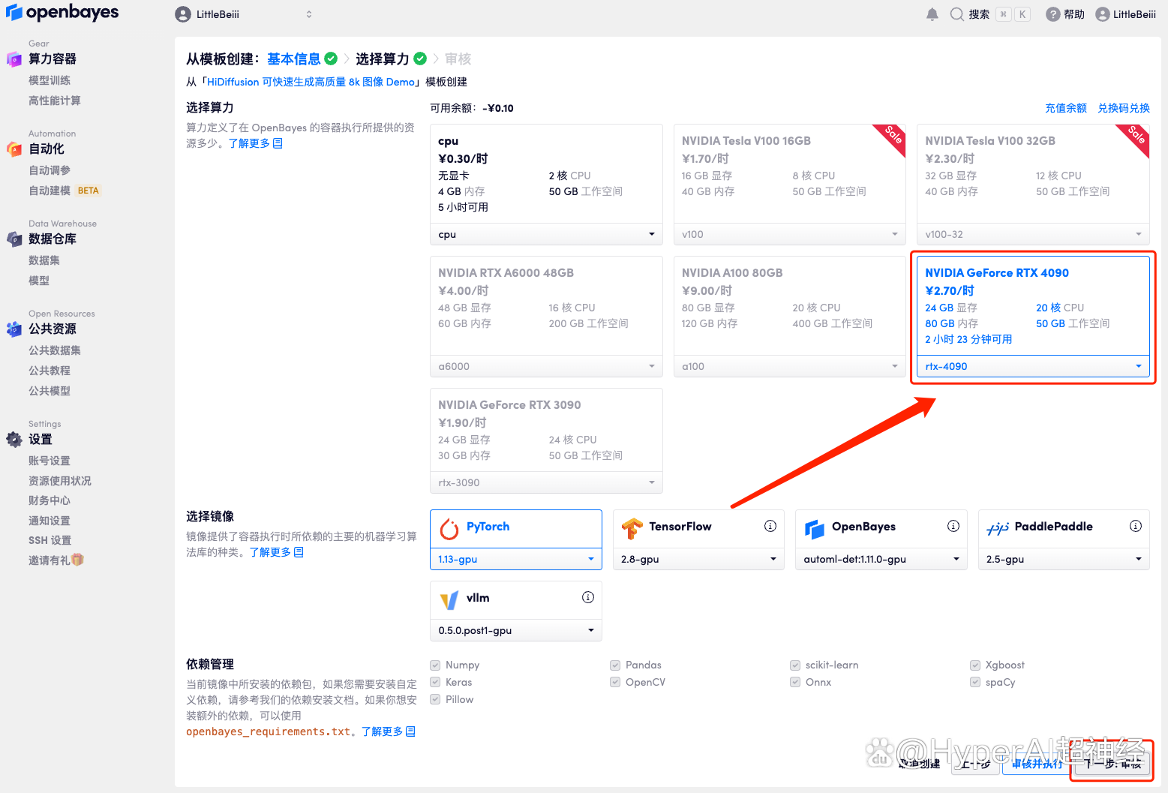Open the notification bell
Image resolution: width=1168 pixels, height=793 pixels.
pos(932,14)
